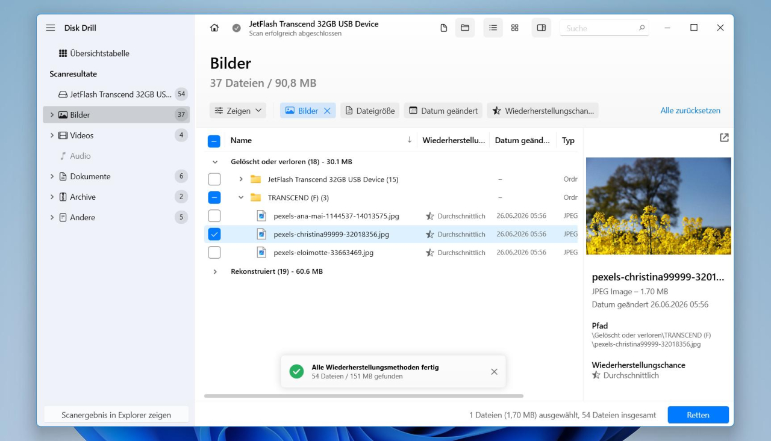771x441 pixels.
Task: Expand Archive category in sidebar
Action: [x=52, y=197]
